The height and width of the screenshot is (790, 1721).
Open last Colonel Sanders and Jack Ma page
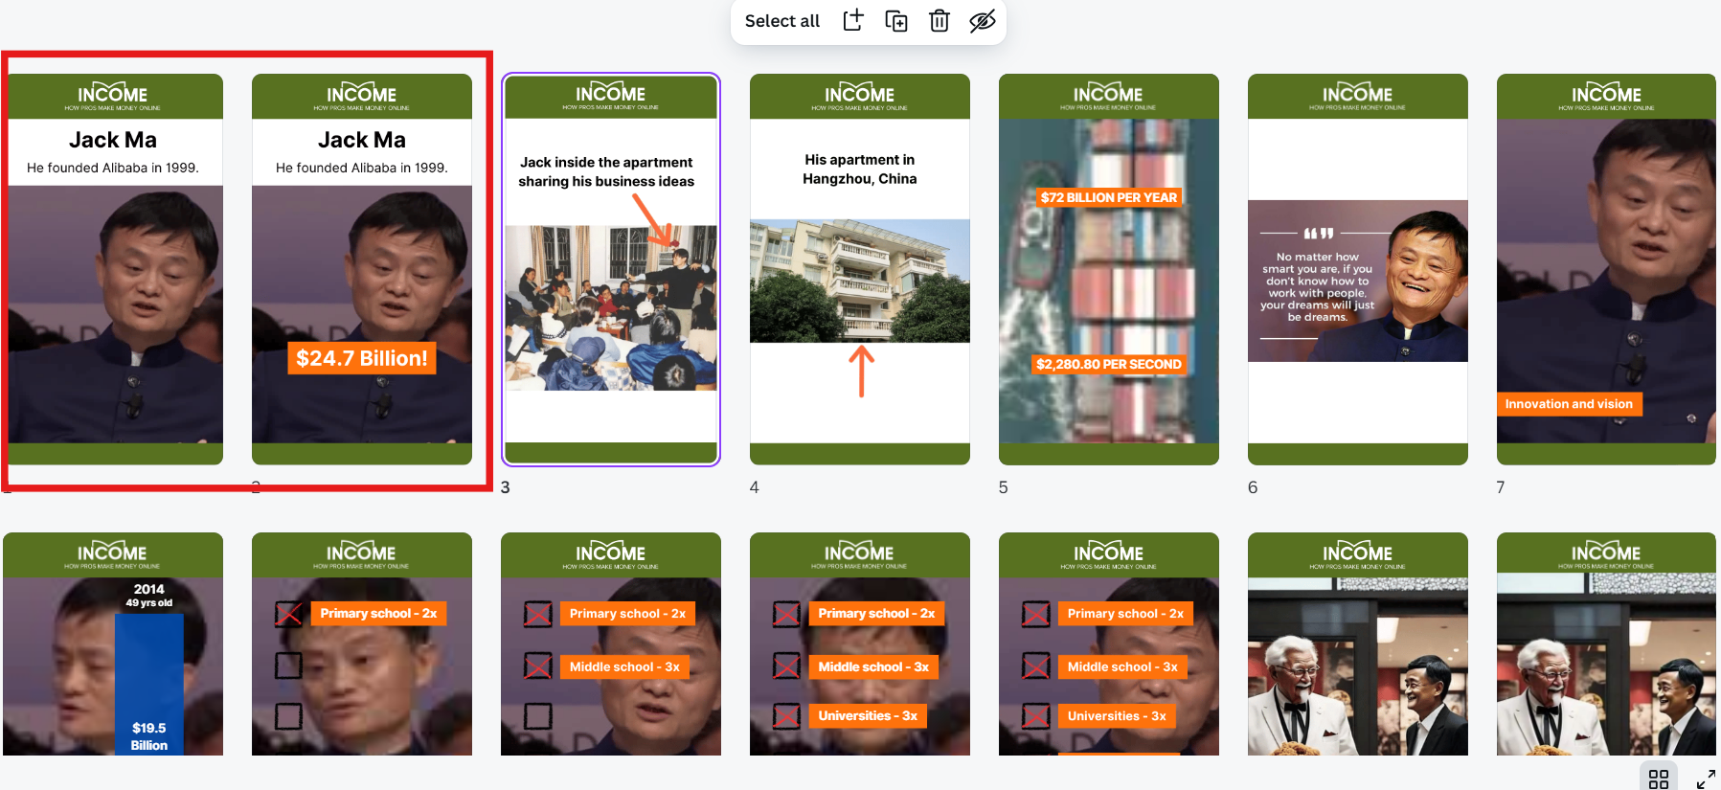[x=1607, y=644]
